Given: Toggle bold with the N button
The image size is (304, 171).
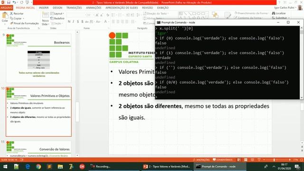Looking at the screenshot, I should pyautogui.click(x=69, y=21).
